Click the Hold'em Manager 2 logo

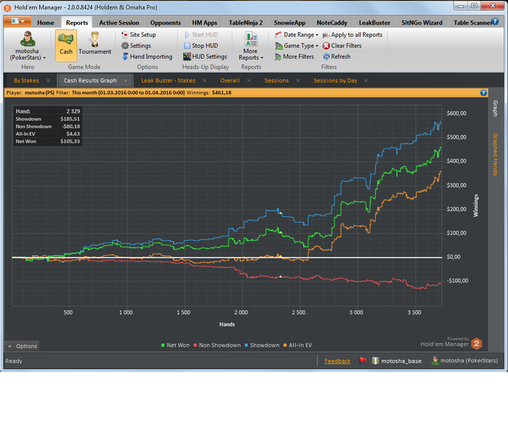[476, 344]
